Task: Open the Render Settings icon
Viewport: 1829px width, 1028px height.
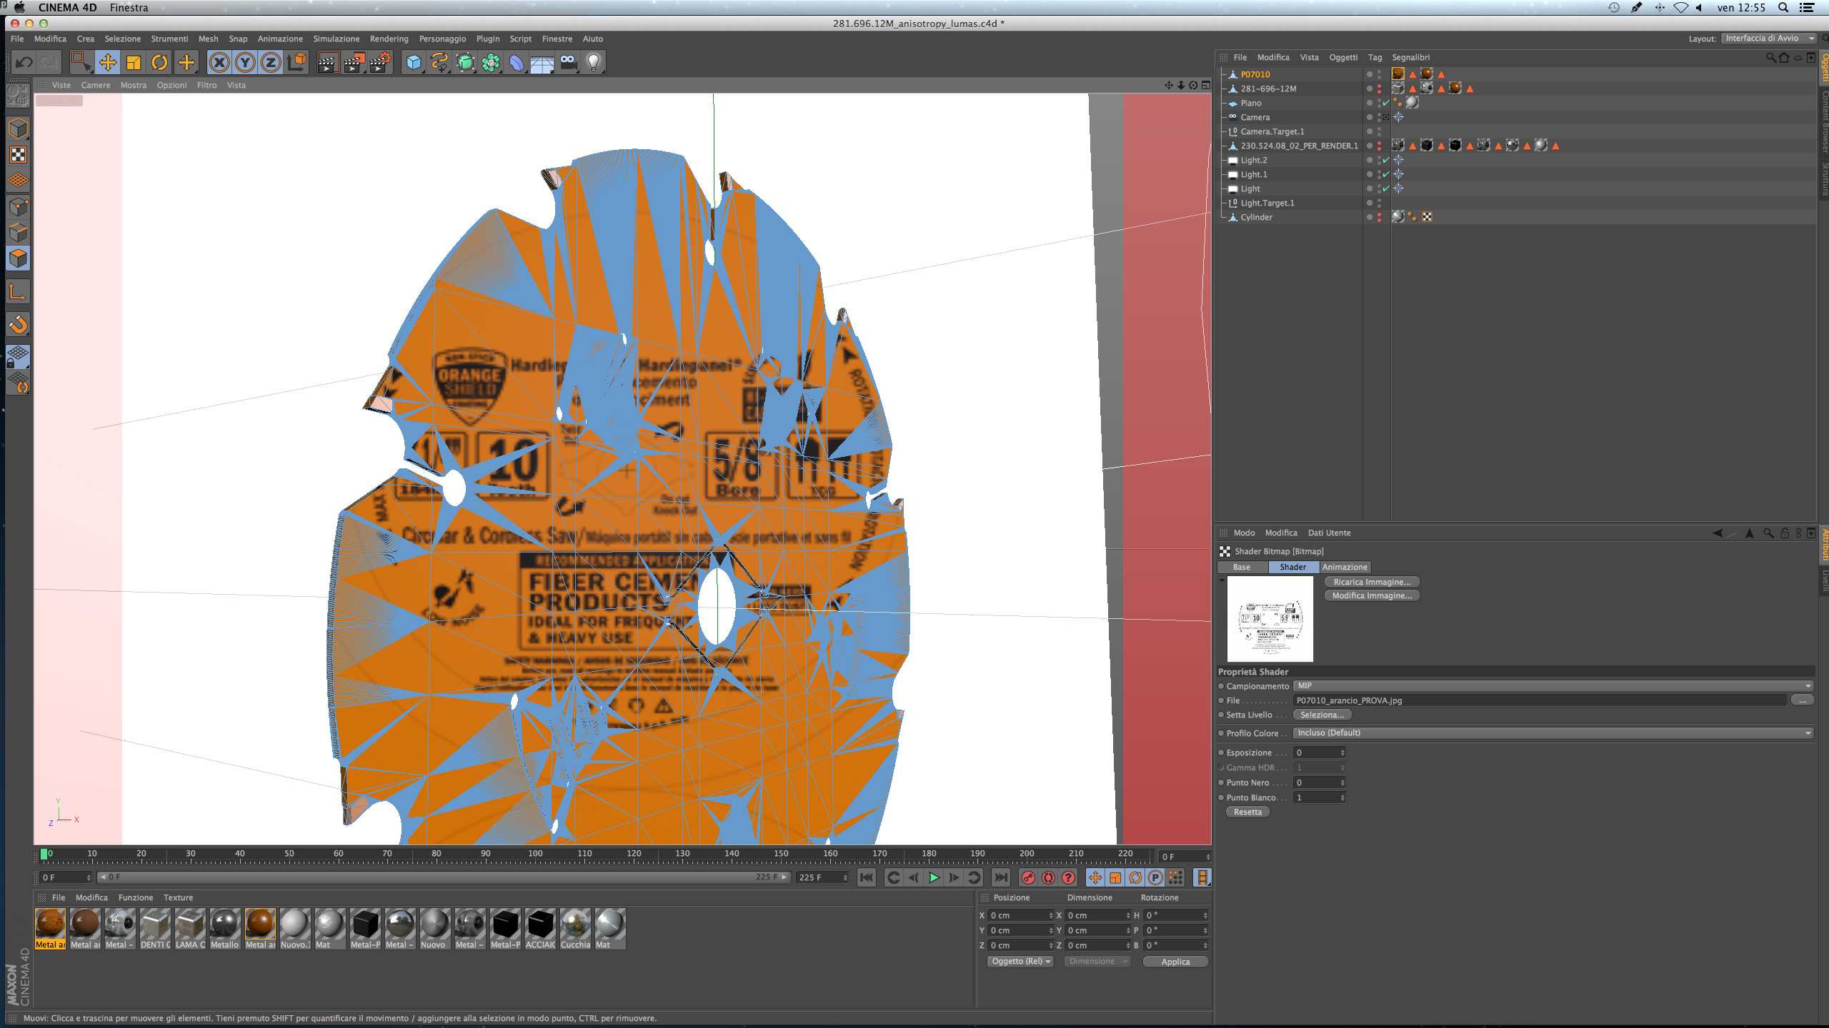Action: [x=380, y=63]
